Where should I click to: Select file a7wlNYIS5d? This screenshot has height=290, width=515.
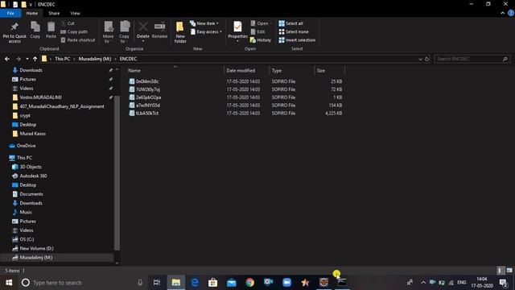[x=148, y=105]
